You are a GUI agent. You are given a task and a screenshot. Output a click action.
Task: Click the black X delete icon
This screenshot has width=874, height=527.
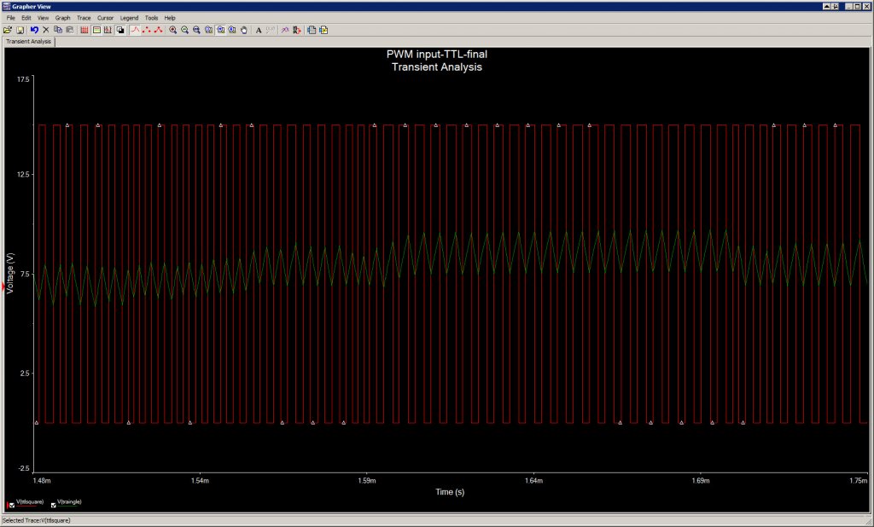46,30
